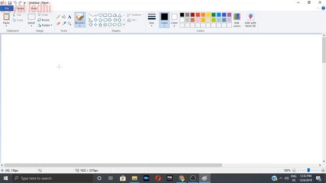The width and height of the screenshot is (326, 183).
Task: Choose the Line shape
Action: click(x=91, y=15)
